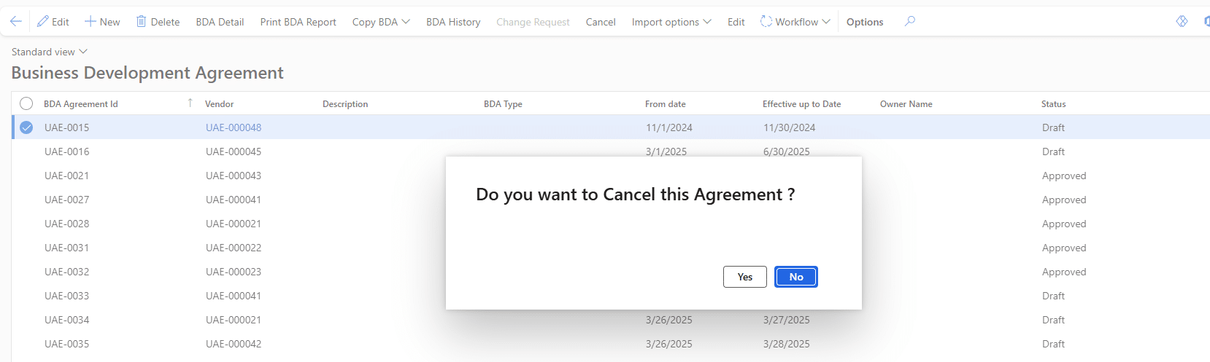The image size is (1210, 362).
Task: Click the back arrow icon
Action: (15, 21)
